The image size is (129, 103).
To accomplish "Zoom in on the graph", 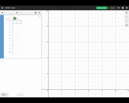I will (x=127, y=17).
